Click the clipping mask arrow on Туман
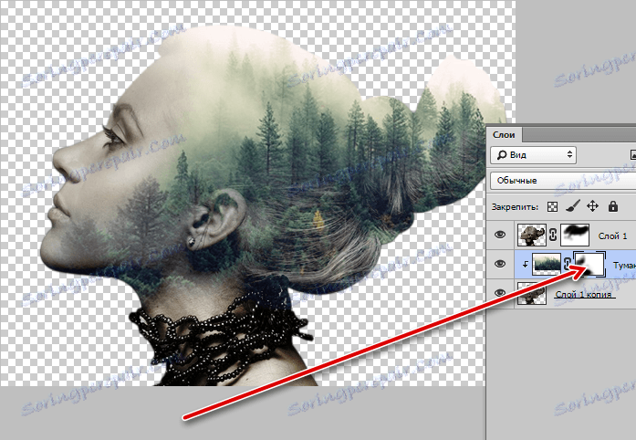This screenshot has height=440, width=636. point(526,265)
